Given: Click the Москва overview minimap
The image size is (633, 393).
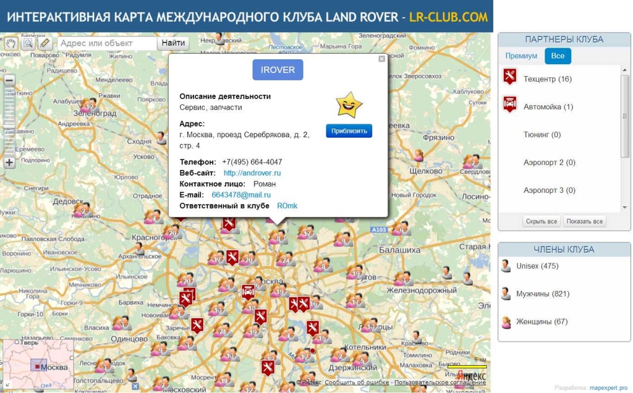Looking at the screenshot, I should [38, 365].
